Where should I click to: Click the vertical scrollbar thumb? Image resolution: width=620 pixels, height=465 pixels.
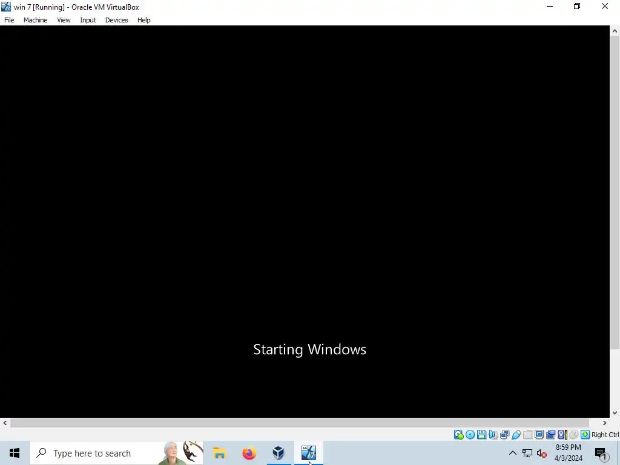[615, 193]
